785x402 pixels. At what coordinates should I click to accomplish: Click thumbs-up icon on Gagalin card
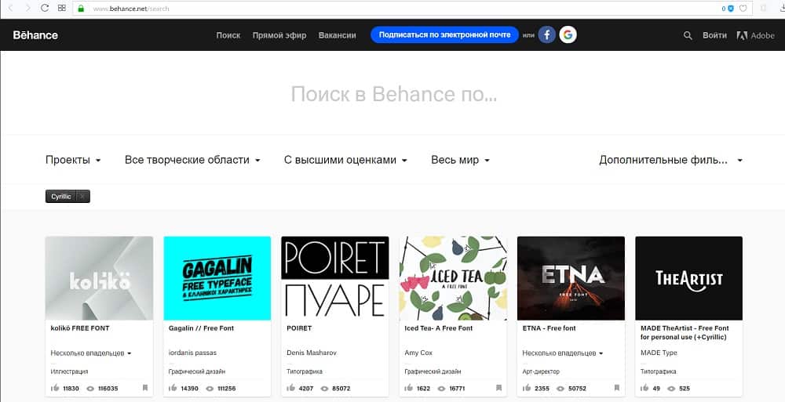[173, 387]
